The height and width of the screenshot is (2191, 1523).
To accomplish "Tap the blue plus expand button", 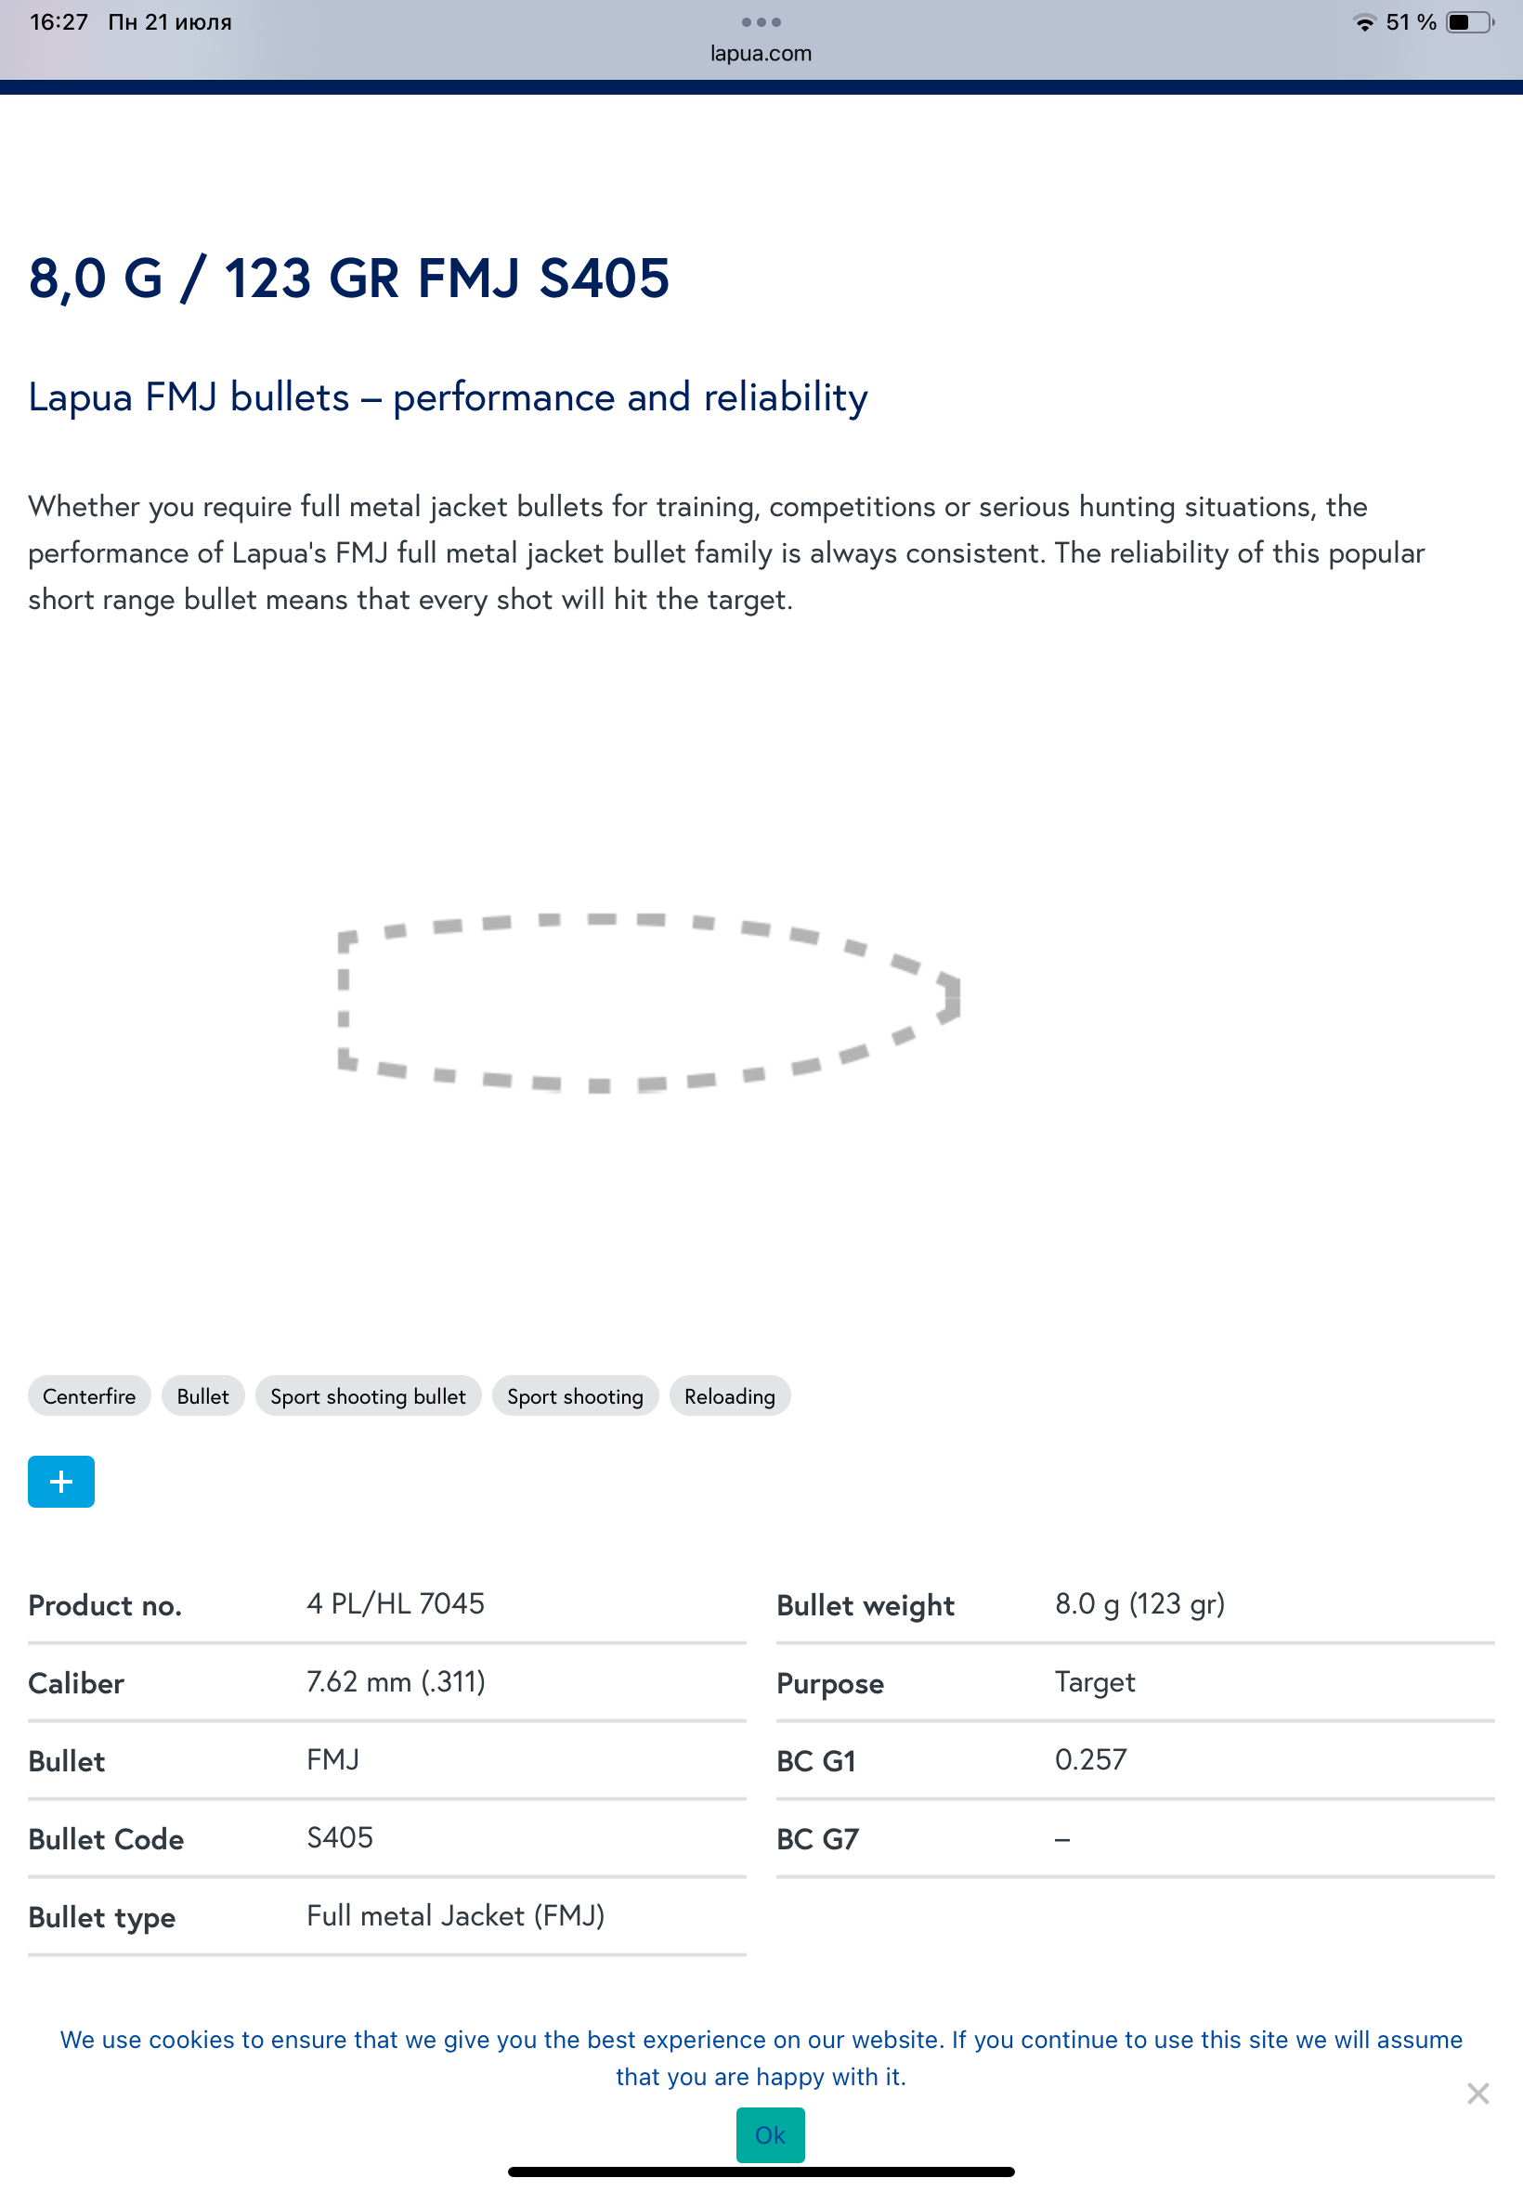I will click(x=61, y=1482).
